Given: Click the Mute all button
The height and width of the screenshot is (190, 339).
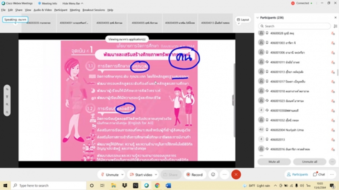Looking at the screenshot, I should pos(274,162).
